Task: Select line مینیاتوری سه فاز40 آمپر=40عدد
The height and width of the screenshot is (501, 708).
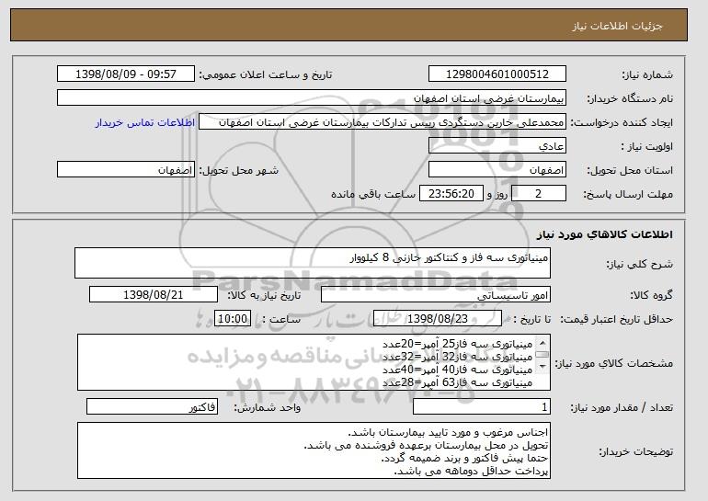Action: [x=457, y=370]
